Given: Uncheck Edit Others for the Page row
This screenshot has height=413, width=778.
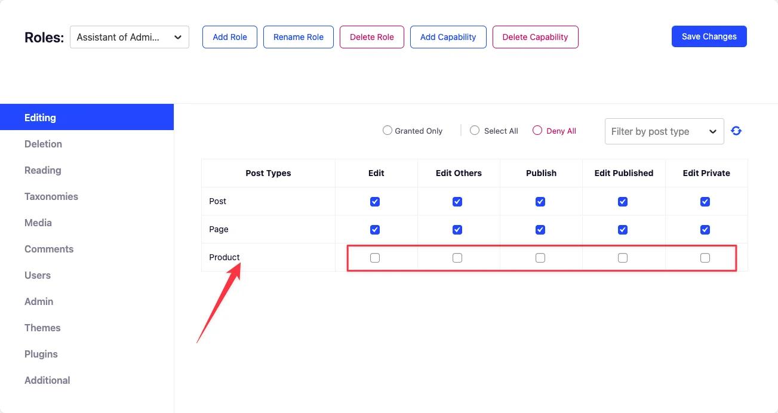Looking at the screenshot, I should 457,230.
